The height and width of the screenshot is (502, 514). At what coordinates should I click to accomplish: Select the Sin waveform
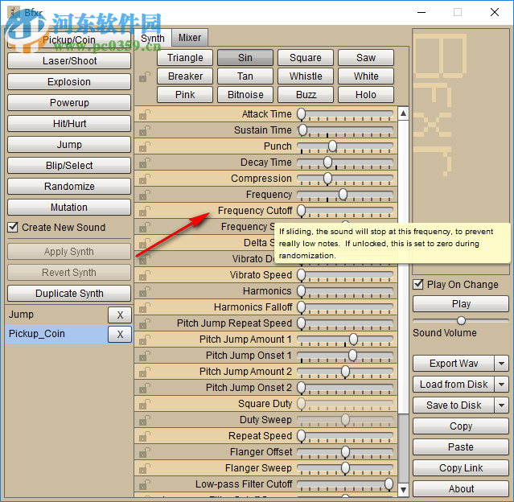click(245, 58)
